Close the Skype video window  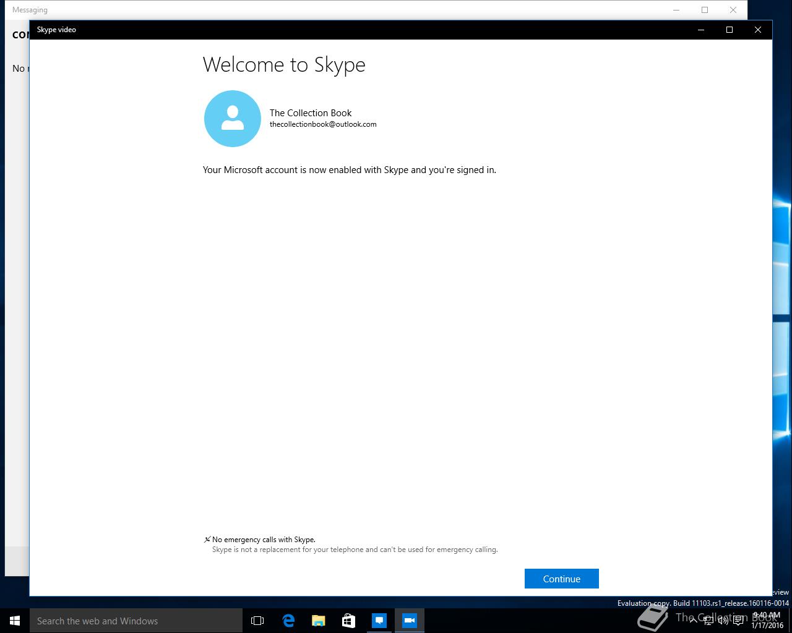coord(758,30)
